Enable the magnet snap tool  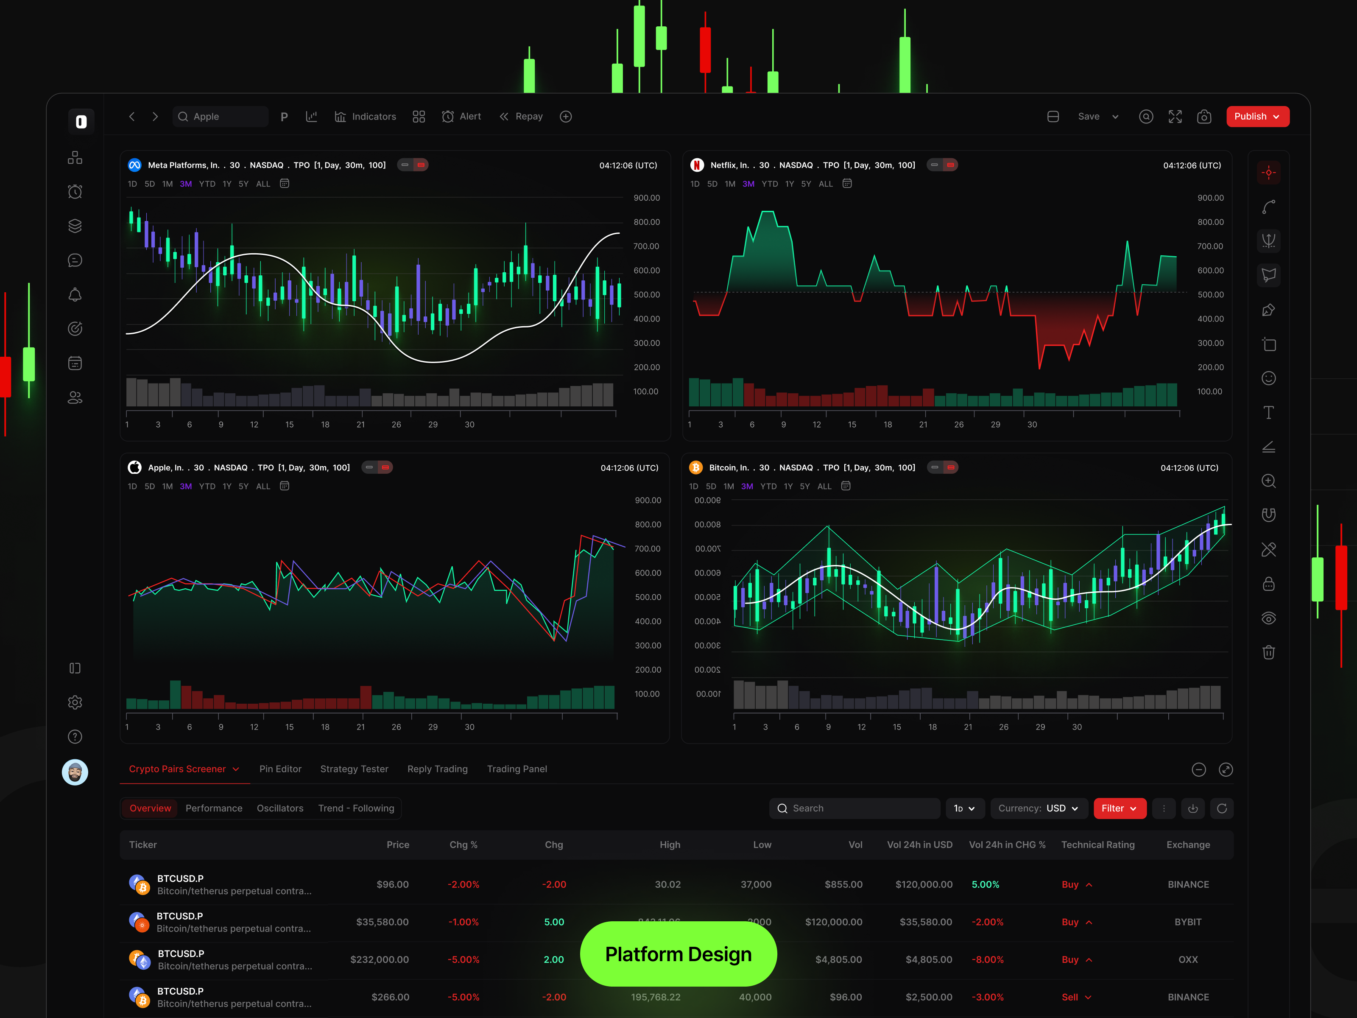pos(1269,515)
